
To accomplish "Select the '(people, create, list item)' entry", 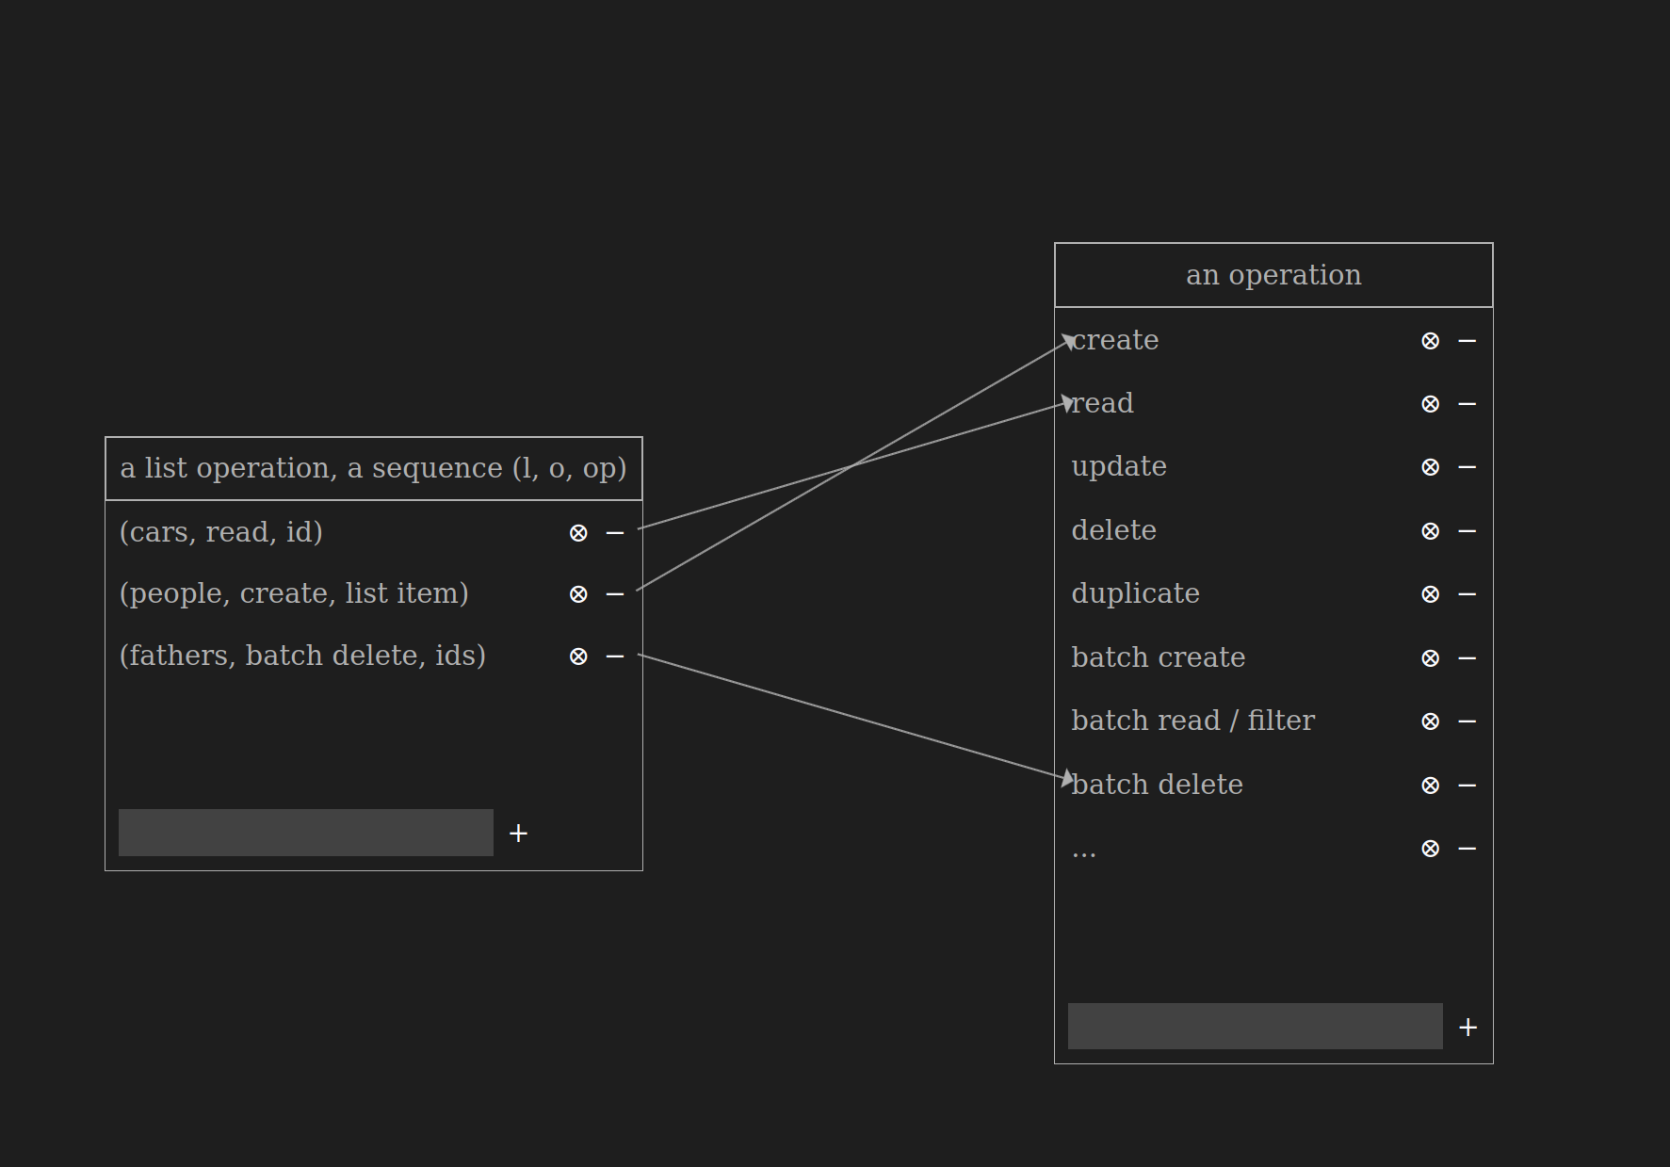I will click(294, 593).
